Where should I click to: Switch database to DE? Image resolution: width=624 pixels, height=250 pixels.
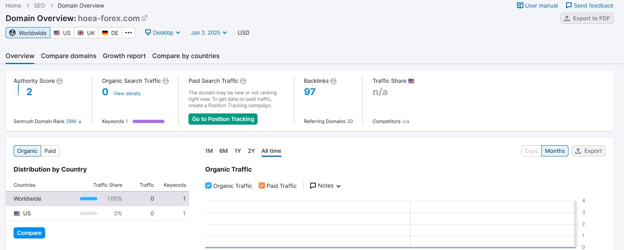[110, 33]
